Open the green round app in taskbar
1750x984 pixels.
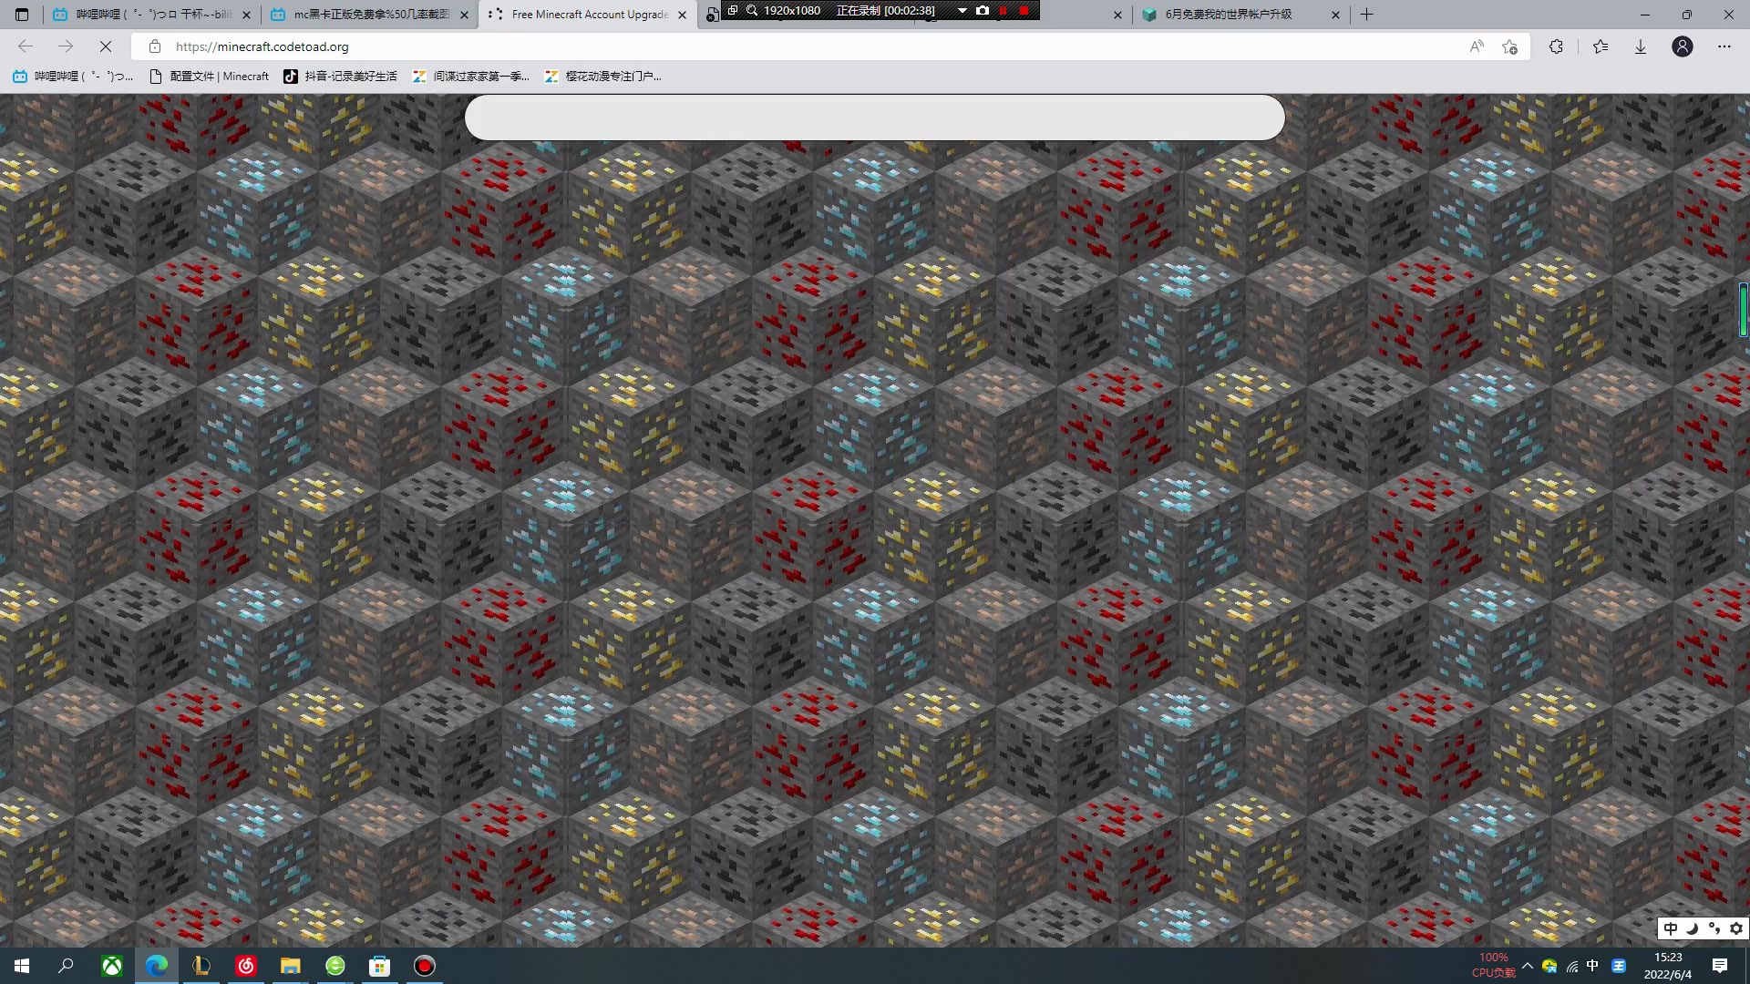(x=335, y=966)
